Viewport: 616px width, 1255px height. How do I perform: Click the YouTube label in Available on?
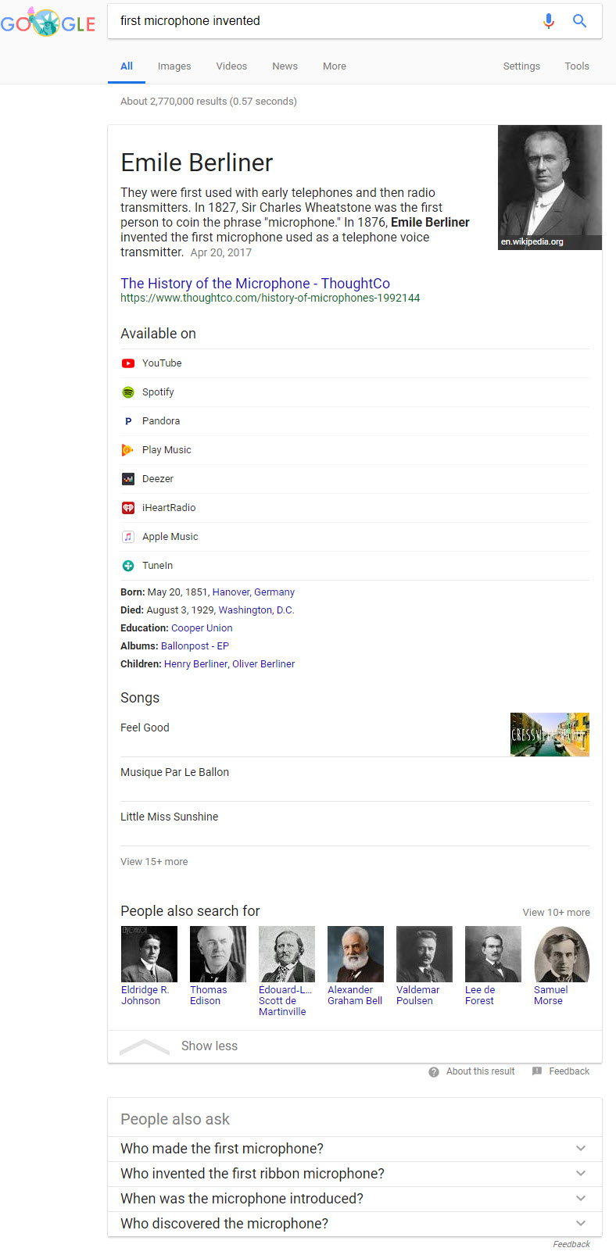pyautogui.click(x=162, y=363)
